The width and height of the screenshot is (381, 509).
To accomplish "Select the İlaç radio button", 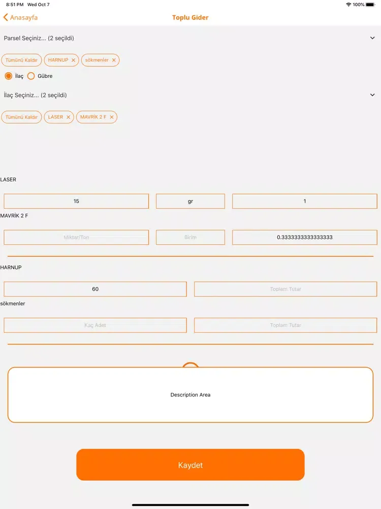I will click(x=9, y=76).
